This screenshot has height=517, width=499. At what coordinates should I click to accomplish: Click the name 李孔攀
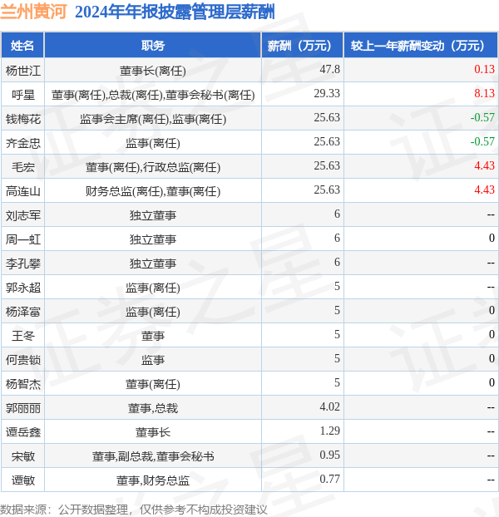click(x=23, y=263)
